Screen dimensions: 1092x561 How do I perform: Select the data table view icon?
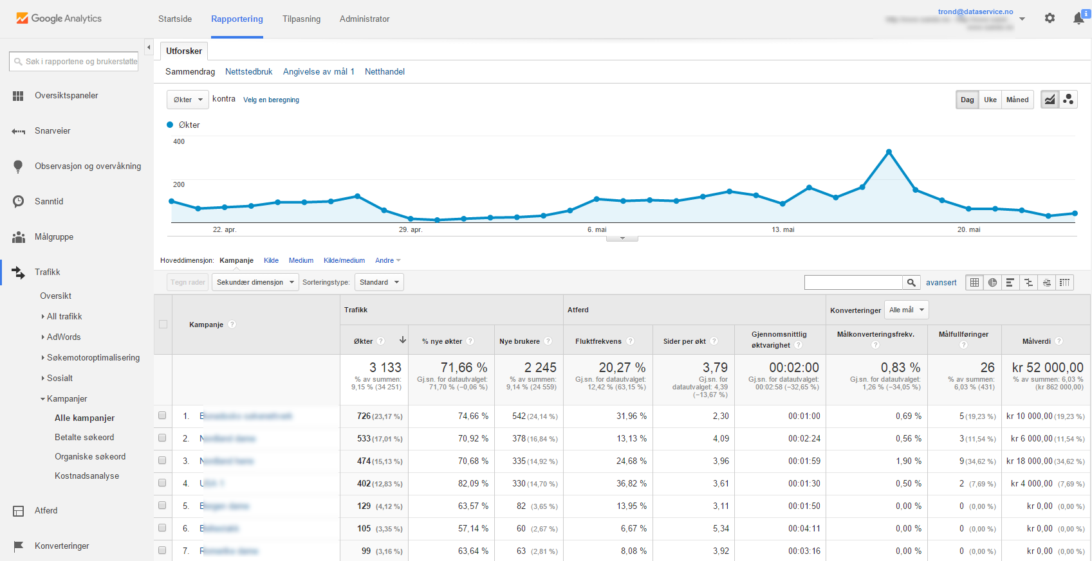[974, 282]
